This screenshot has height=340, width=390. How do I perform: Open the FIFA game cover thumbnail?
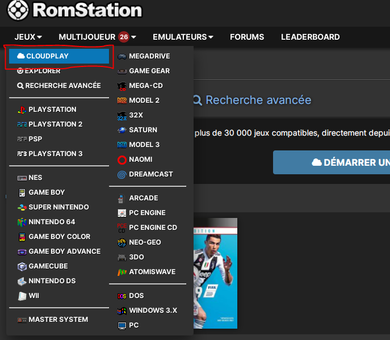click(215, 272)
